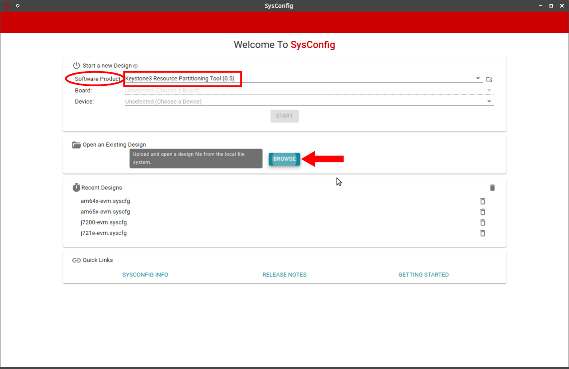Open the settings gear in the title bar
The height and width of the screenshot is (369, 569).
(17, 5)
